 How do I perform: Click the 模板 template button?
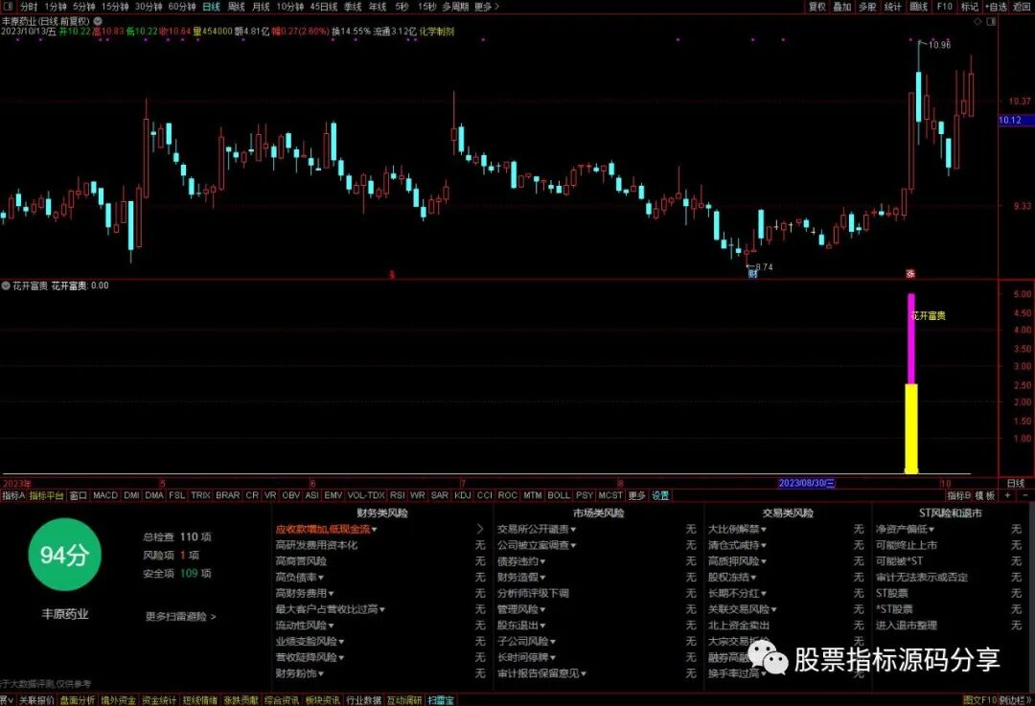(x=985, y=495)
